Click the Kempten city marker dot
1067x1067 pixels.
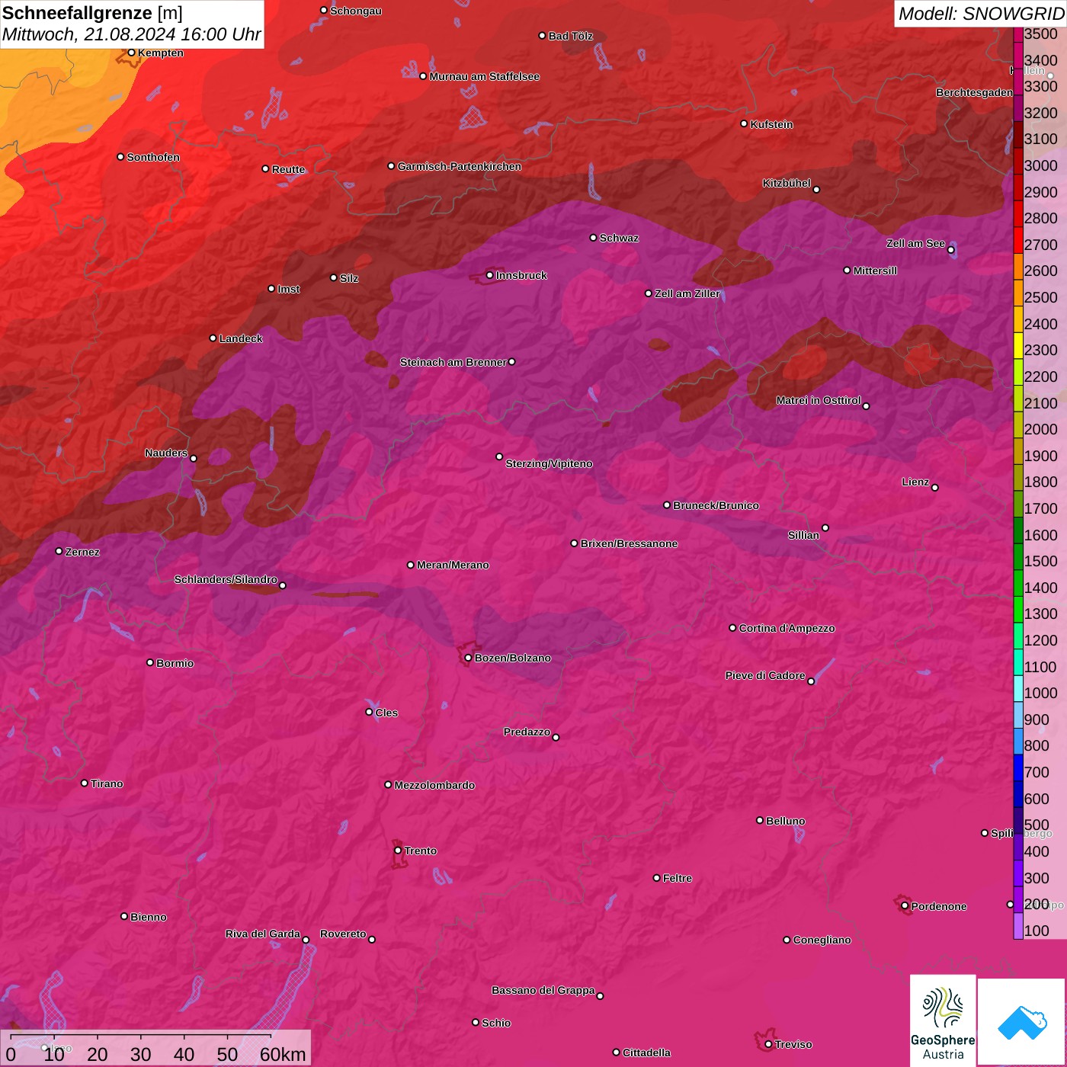coord(131,53)
